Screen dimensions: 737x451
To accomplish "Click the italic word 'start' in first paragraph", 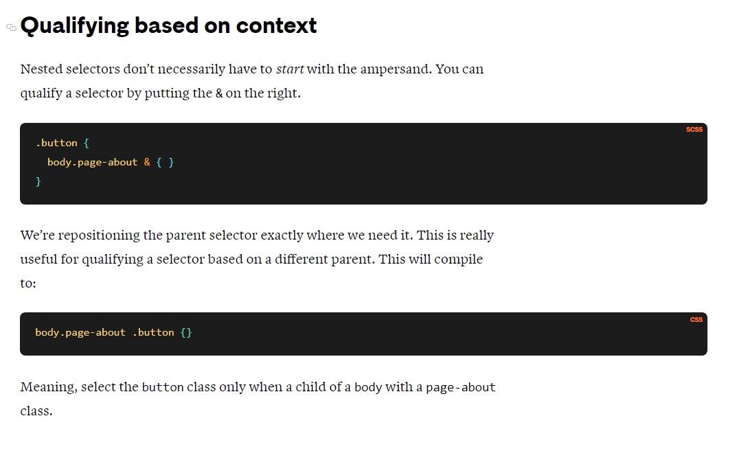I will 290,69.
